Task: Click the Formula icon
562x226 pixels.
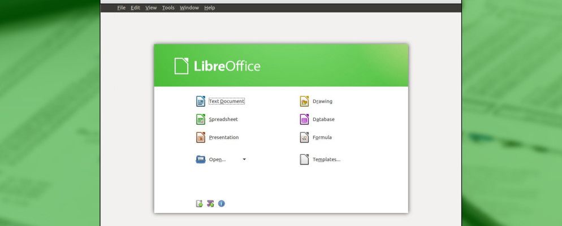Action: [x=304, y=137]
